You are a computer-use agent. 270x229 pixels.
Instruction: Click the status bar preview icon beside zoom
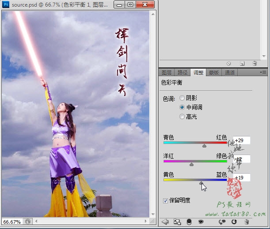click(28, 221)
